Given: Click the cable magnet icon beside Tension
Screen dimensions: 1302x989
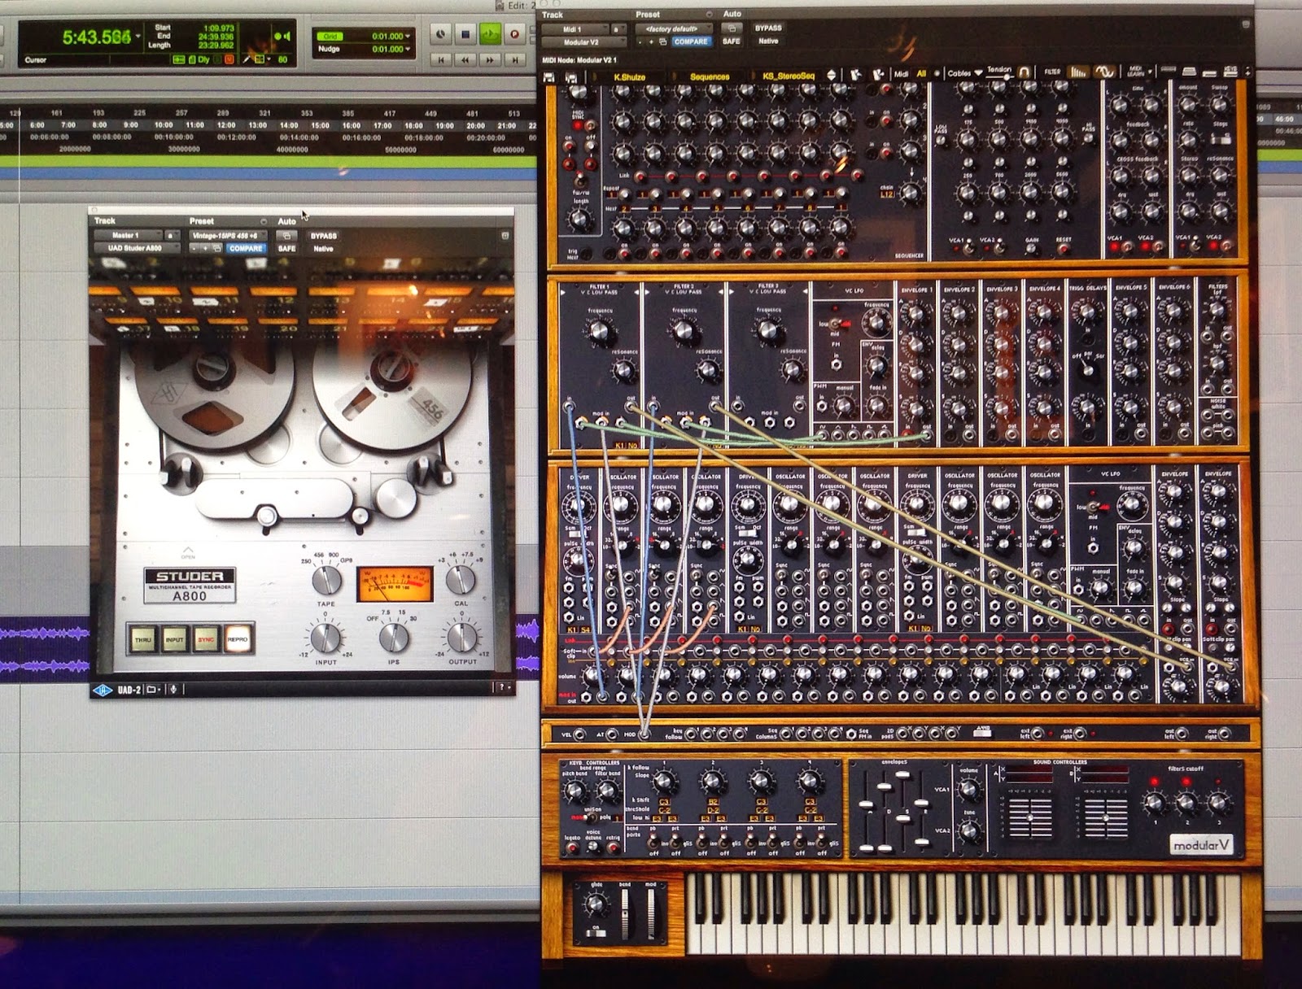Looking at the screenshot, I should pyautogui.click(x=1025, y=72).
